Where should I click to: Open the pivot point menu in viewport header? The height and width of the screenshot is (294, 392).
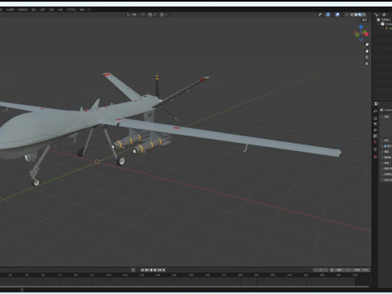pos(144,15)
